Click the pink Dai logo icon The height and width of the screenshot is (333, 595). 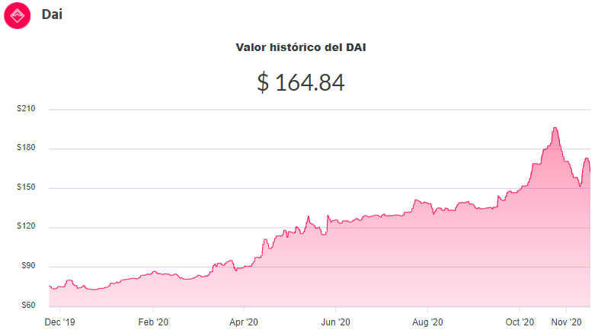(17, 15)
